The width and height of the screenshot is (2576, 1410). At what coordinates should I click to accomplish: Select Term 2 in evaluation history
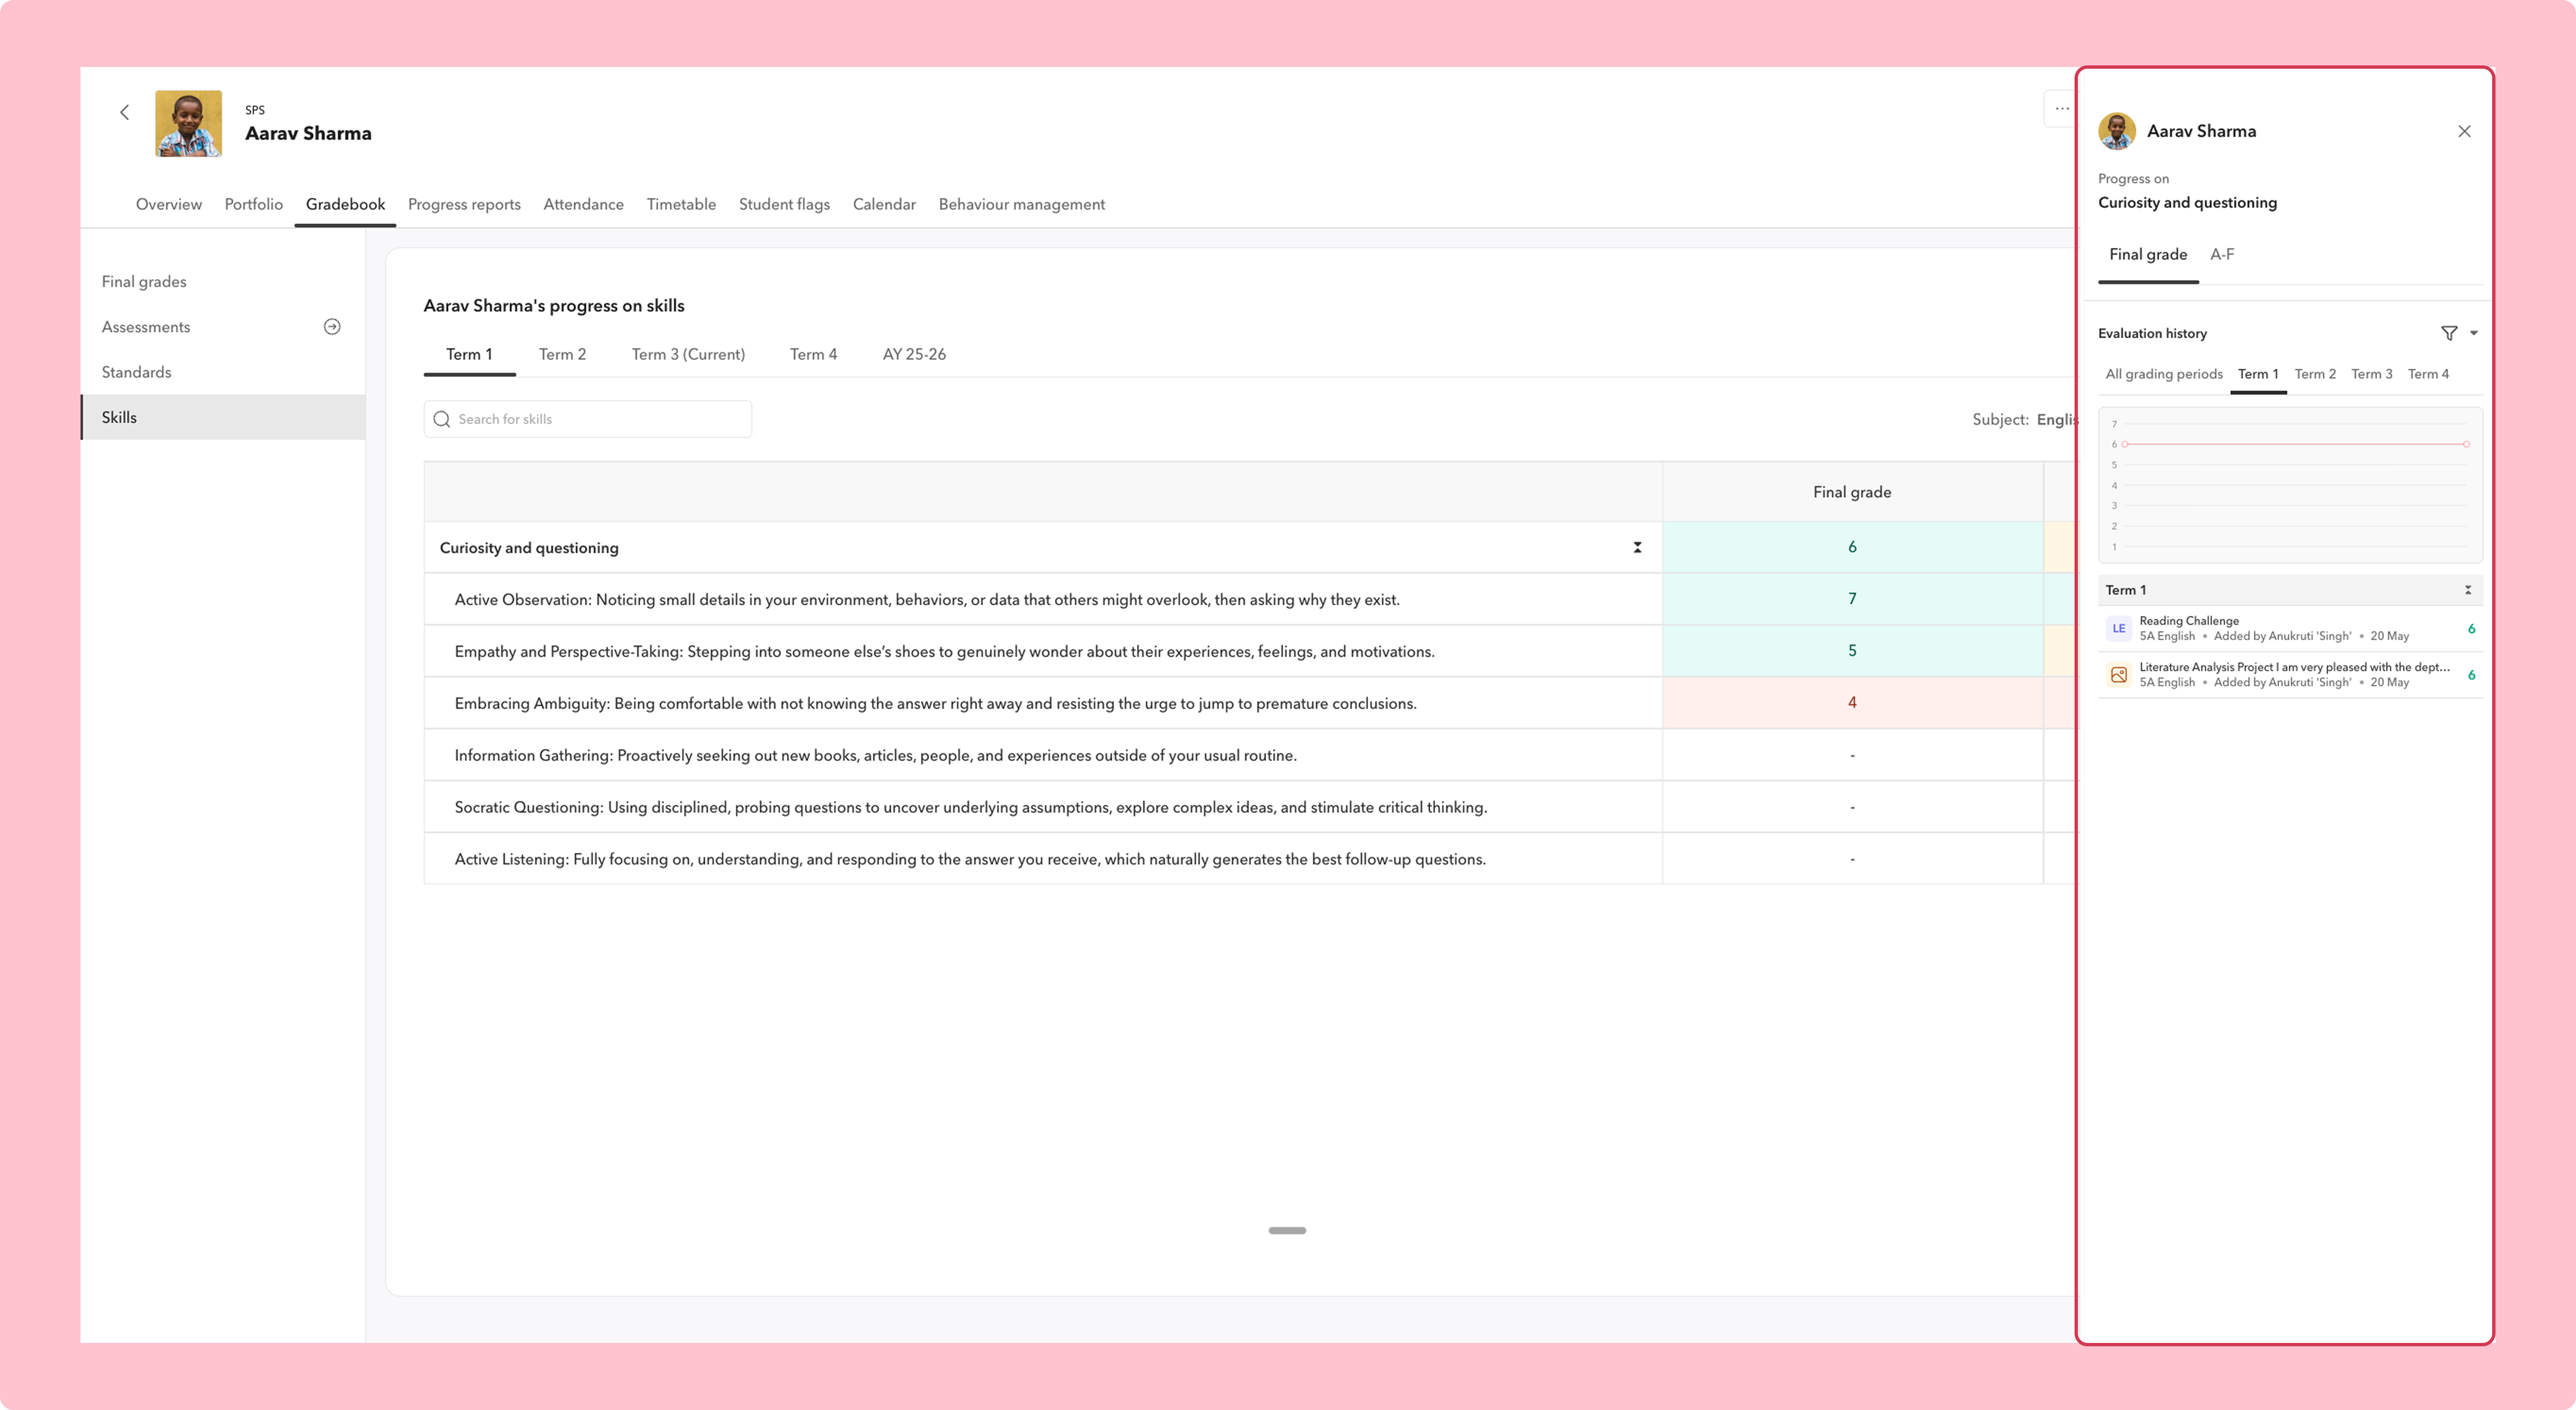(x=2315, y=374)
